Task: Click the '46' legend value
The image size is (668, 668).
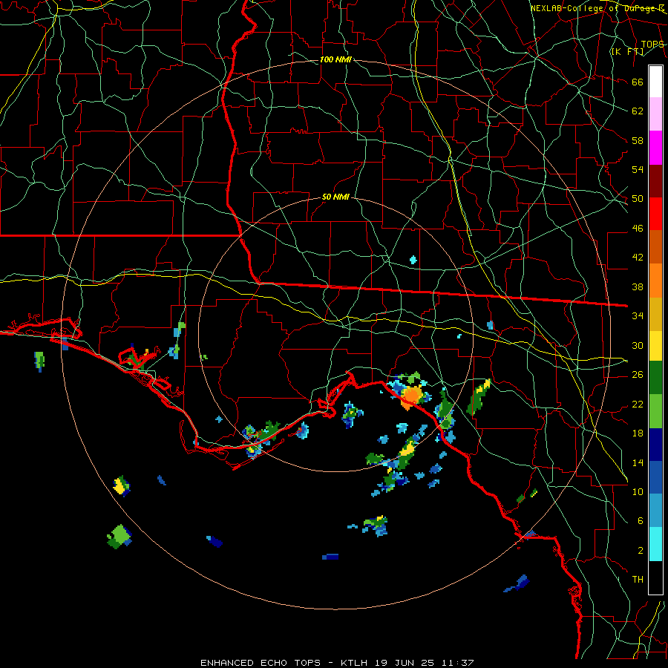Action: (x=638, y=228)
